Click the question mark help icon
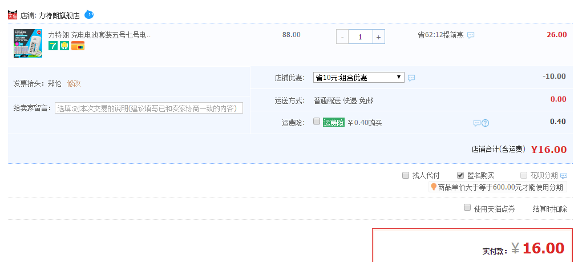Screen dimensions: 574x262 click(486, 123)
